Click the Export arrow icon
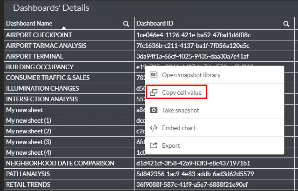298x191 pixels. [154, 145]
